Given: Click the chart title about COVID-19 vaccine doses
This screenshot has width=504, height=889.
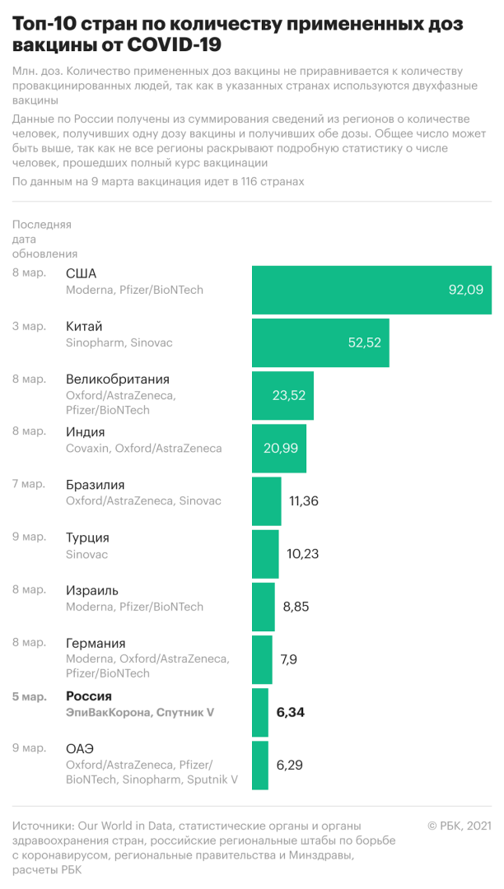Looking at the screenshot, I should click(237, 35).
